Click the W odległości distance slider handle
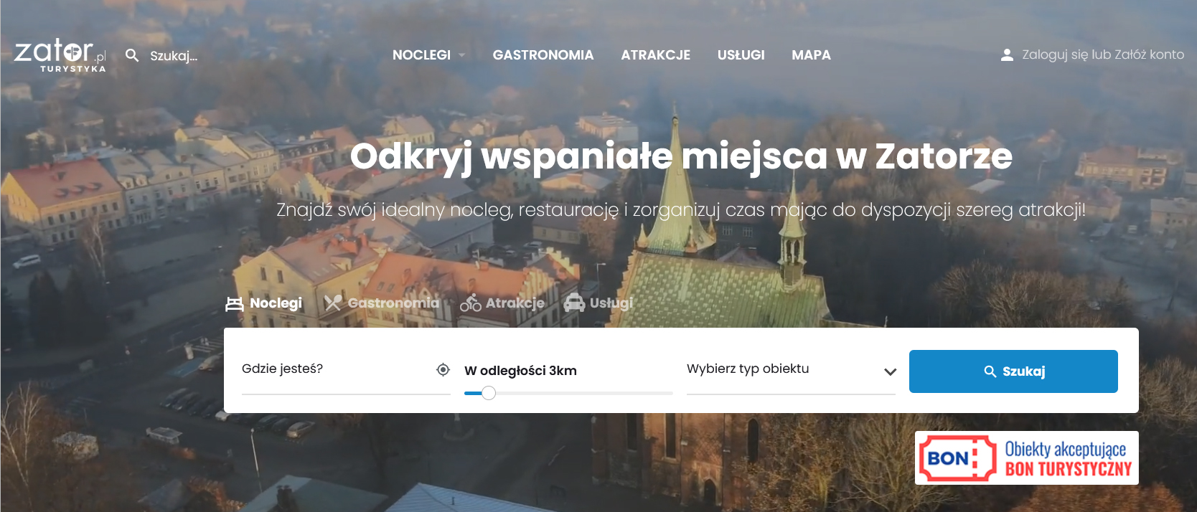 coord(489,393)
